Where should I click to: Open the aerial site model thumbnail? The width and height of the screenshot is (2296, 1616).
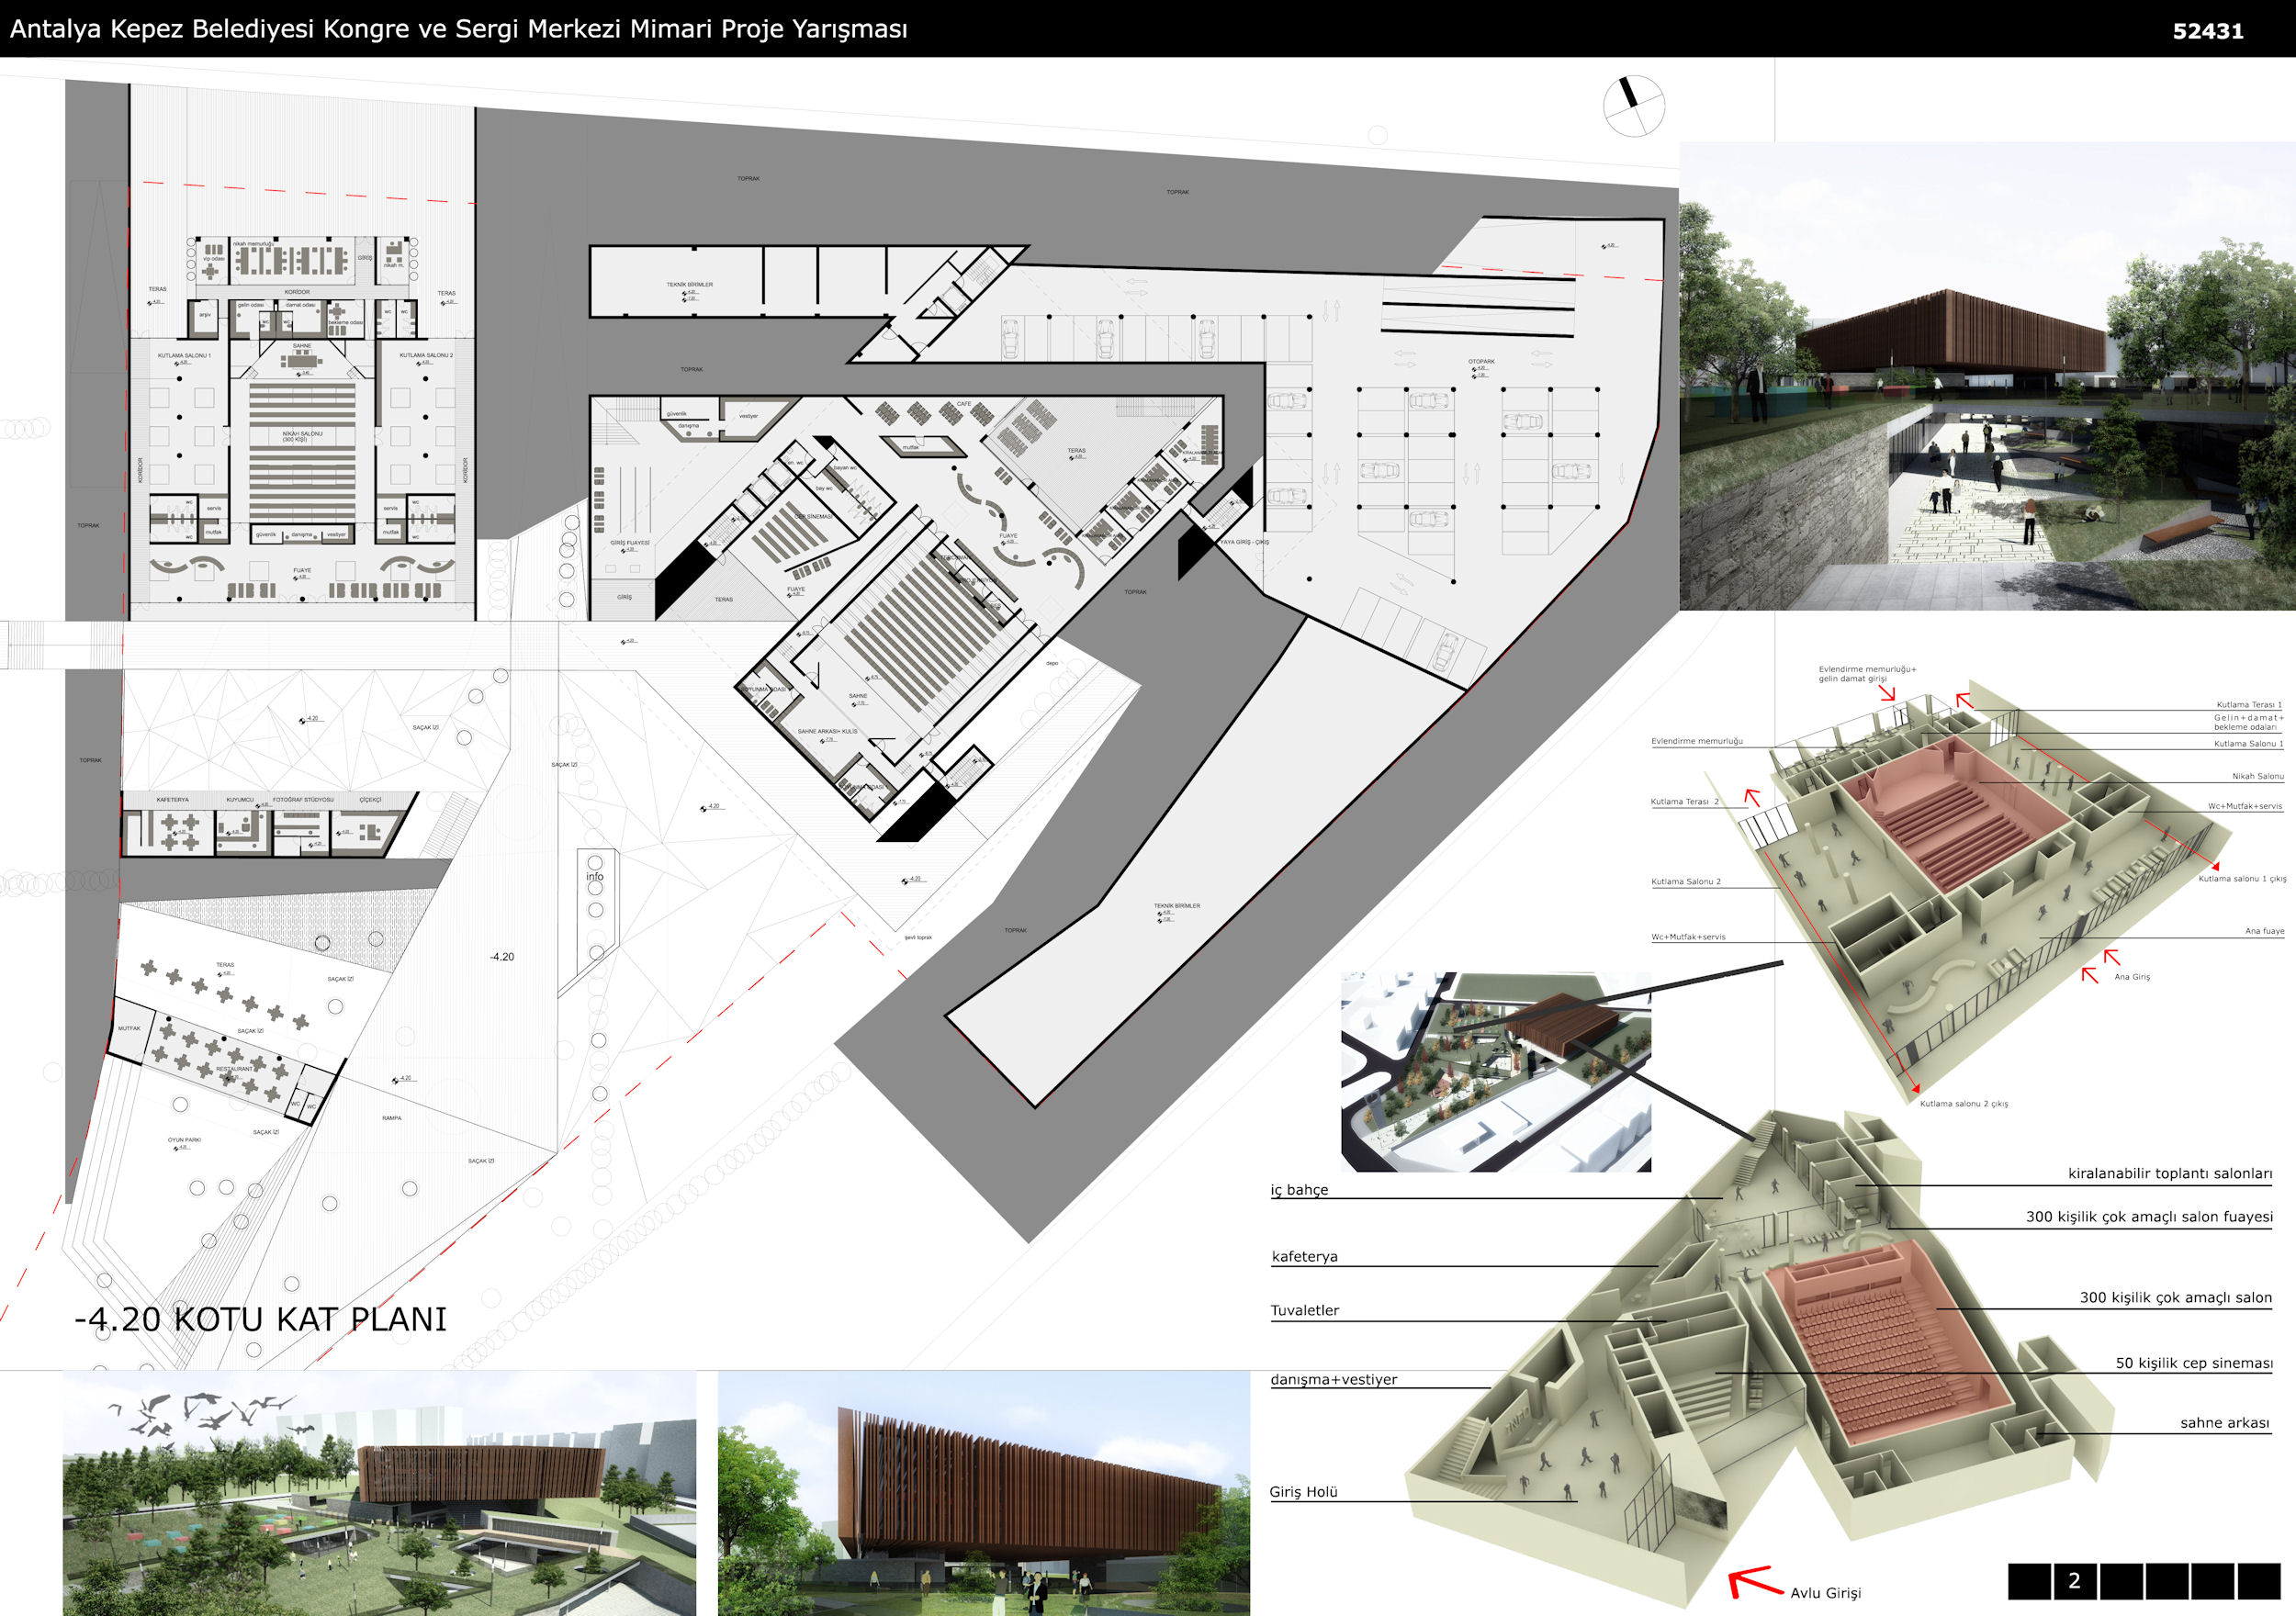click(x=1495, y=1072)
